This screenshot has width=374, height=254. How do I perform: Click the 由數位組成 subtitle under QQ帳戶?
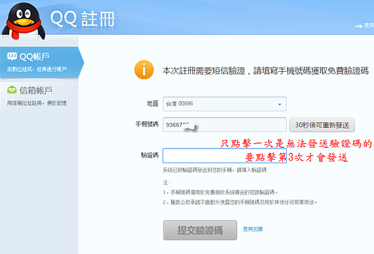(x=37, y=69)
